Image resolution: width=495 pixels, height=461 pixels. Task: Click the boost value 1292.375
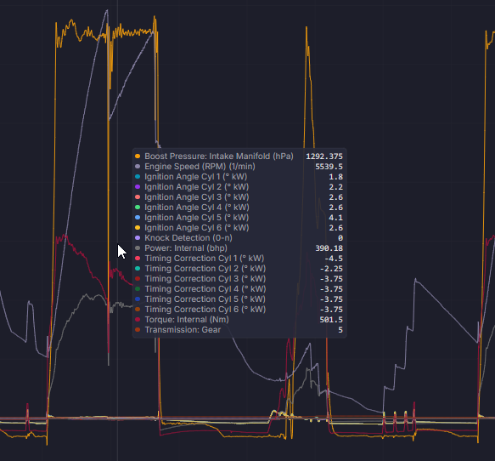tap(324, 157)
